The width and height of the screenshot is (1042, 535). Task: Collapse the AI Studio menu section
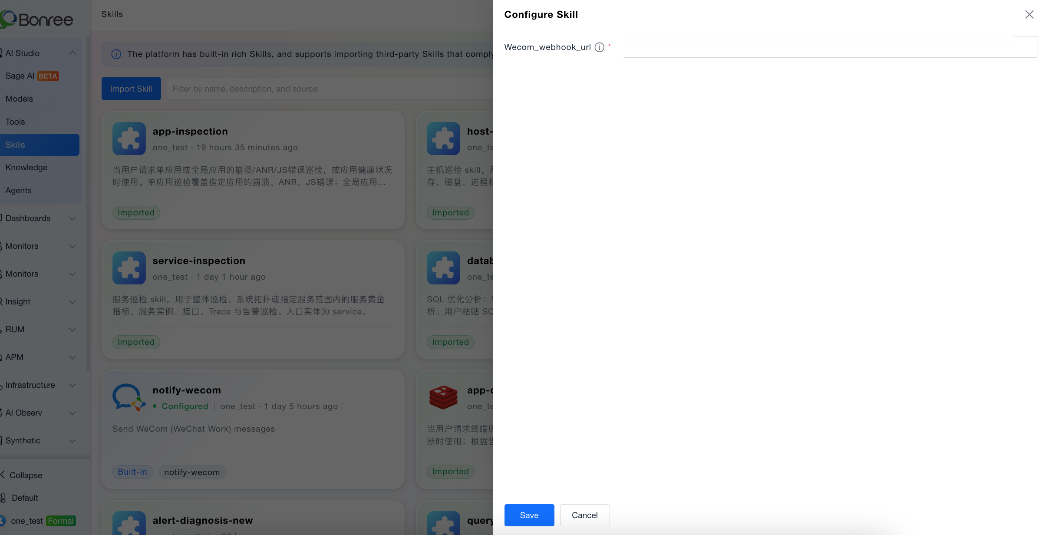(73, 53)
